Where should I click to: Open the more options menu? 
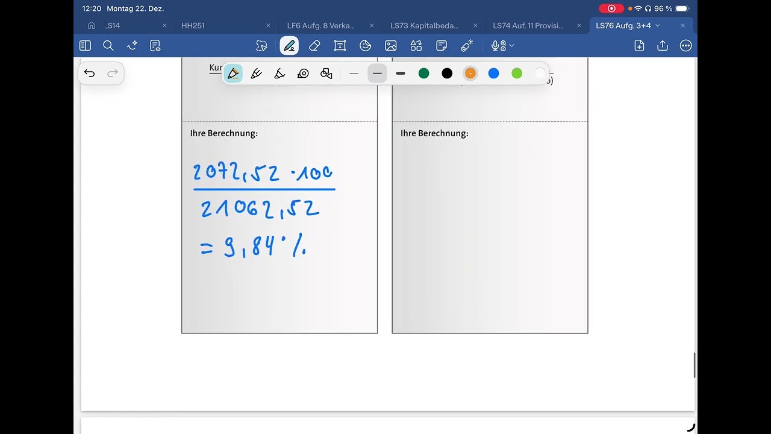pos(685,46)
